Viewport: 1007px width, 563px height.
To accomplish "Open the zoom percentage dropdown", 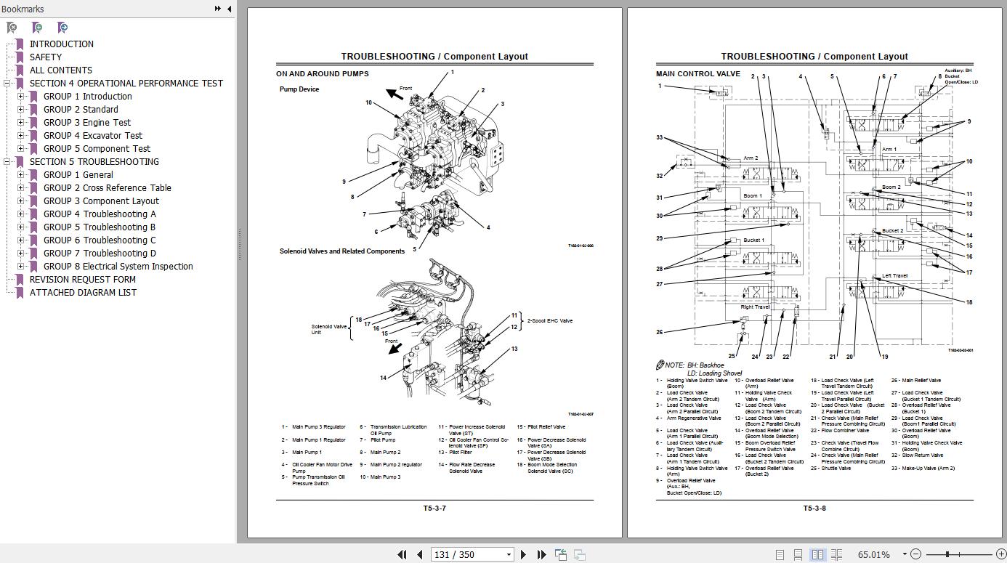I will [905, 554].
